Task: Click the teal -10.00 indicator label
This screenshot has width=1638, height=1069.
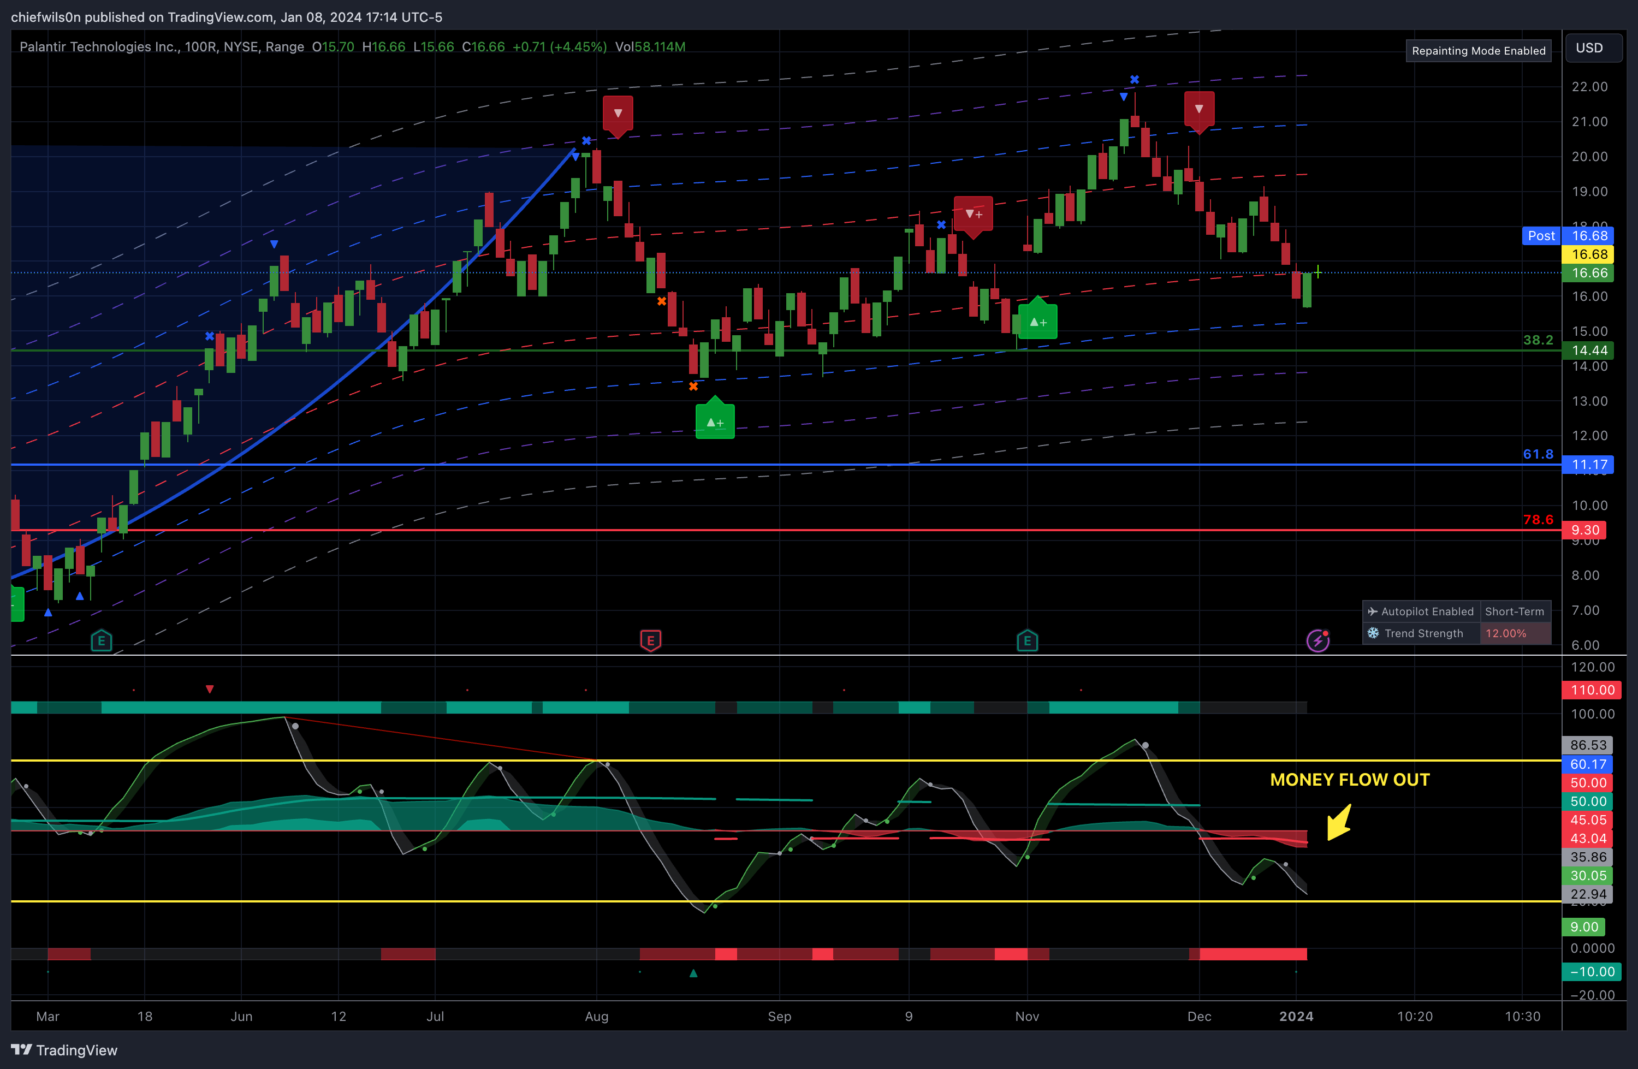Action: 1592,972
